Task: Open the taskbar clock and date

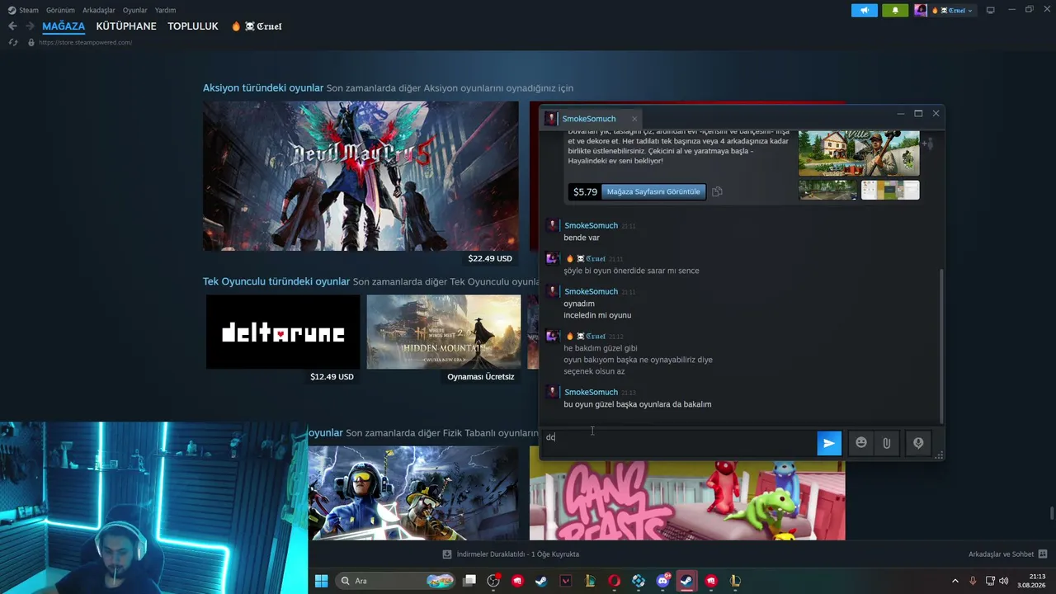Action: (1031, 581)
